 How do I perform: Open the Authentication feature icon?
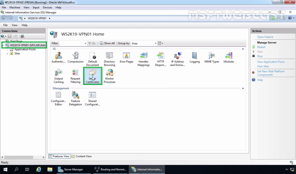click(58, 58)
